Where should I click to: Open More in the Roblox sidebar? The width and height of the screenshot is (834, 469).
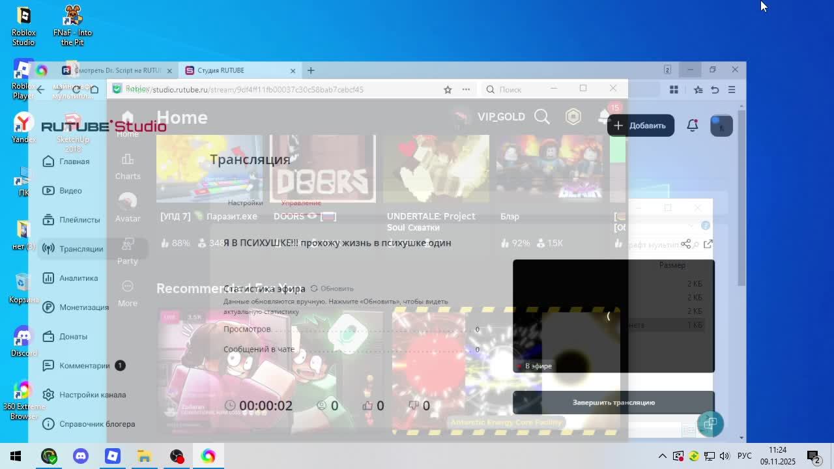128,294
